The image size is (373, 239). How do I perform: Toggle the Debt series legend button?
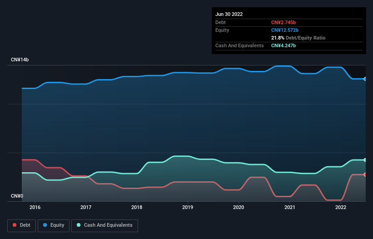click(x=22, y=225)
